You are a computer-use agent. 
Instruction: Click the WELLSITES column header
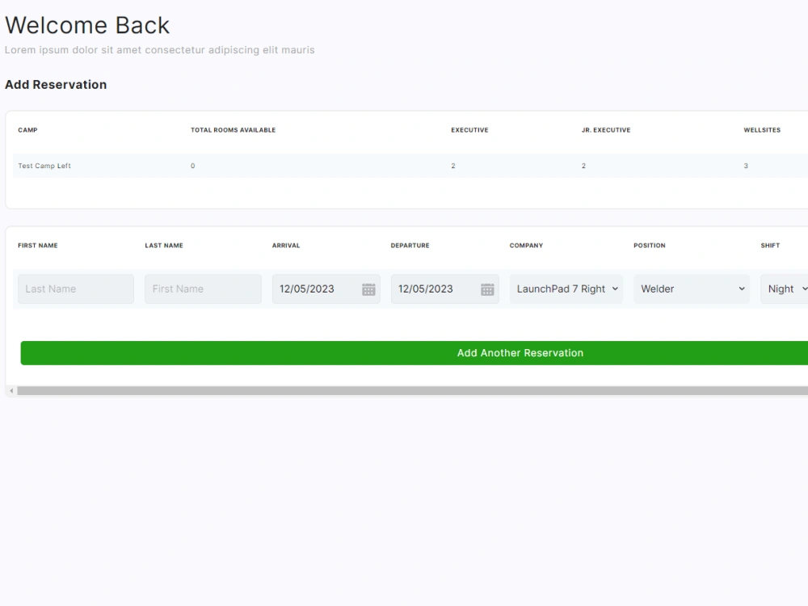coord(762,130)
